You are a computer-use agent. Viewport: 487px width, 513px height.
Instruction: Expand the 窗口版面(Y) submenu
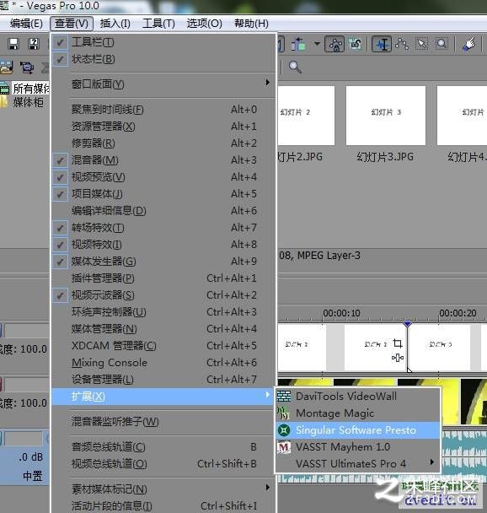tap(163, 84)
